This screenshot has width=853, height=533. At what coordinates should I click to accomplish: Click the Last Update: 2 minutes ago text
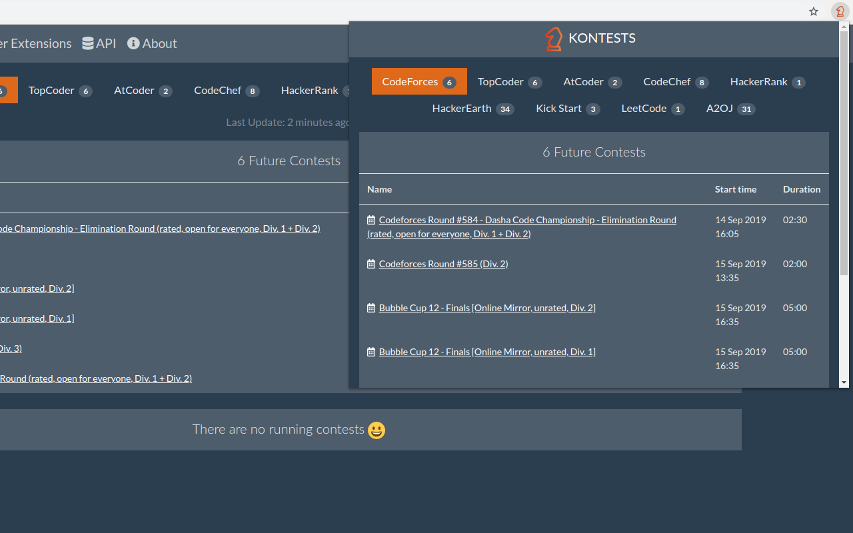point(288,122)
